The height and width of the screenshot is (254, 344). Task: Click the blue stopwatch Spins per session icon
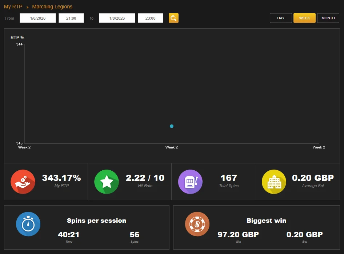28,224
